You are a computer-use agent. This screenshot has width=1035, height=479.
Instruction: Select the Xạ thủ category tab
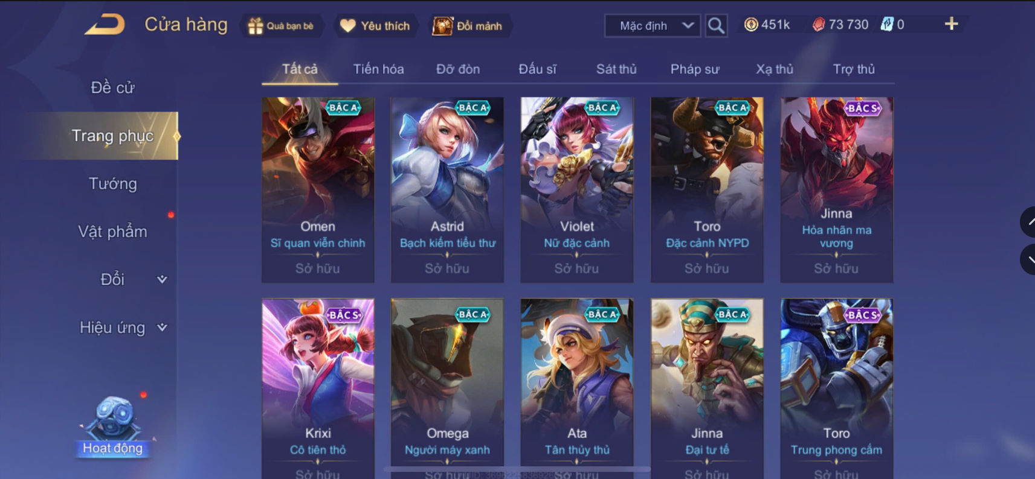point(774,69)
